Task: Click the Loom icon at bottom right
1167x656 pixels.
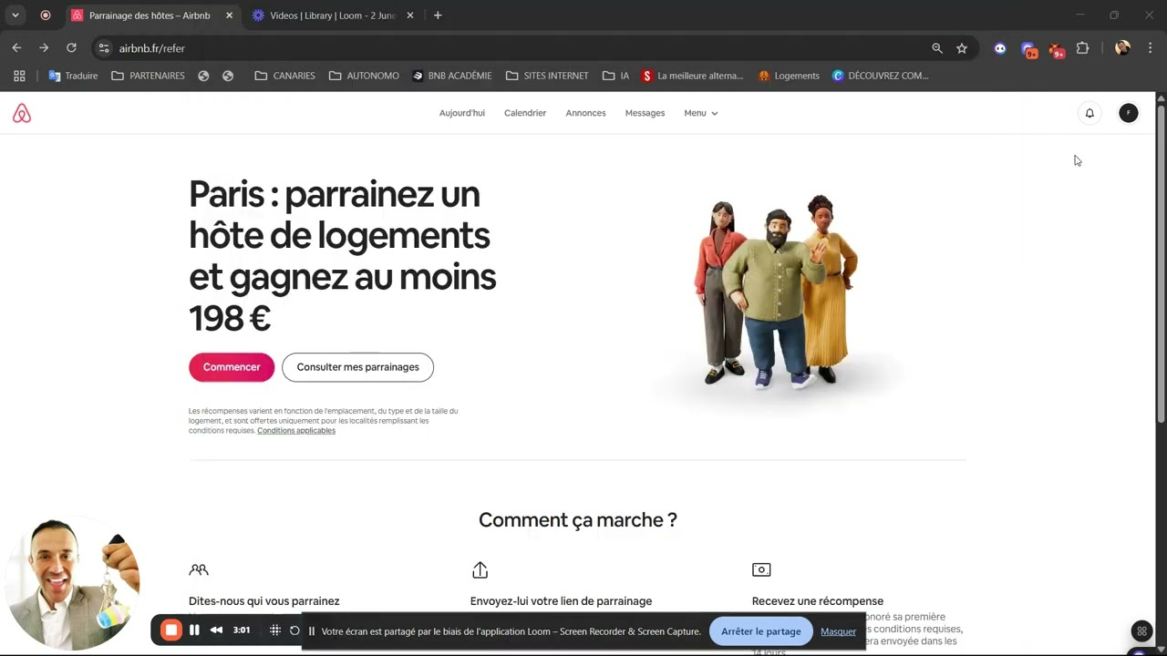Action: coord(1141,630)
